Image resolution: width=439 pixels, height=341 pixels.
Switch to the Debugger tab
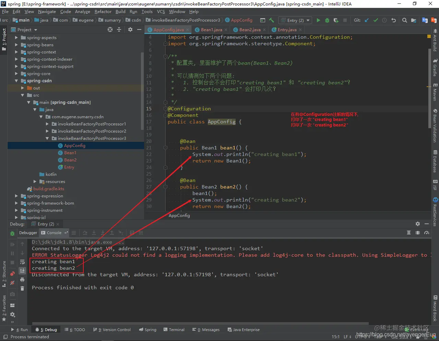point(28,233)
